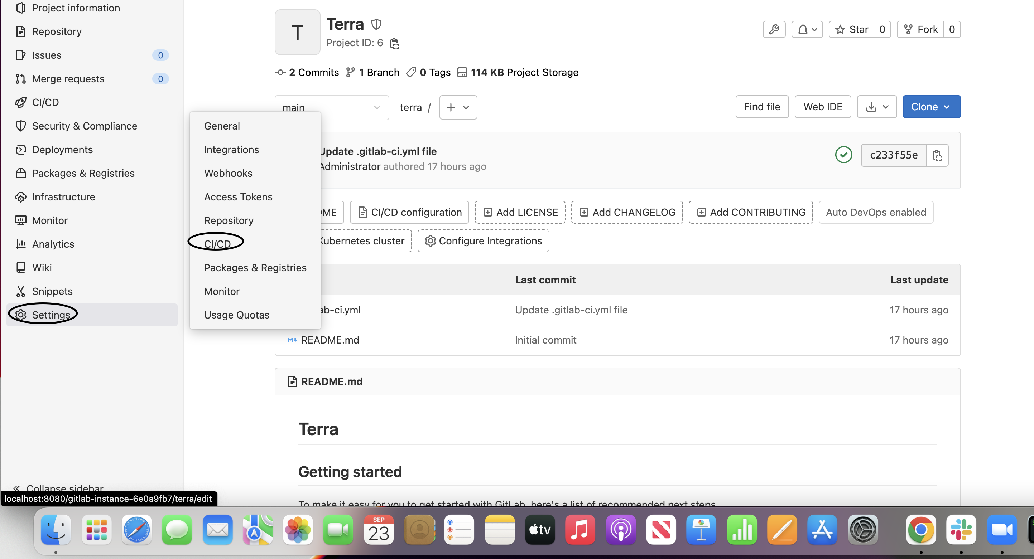Open the CI/CD section in sidebar
Viewport: 1034px width, 559px height.
tap(45, 102)
